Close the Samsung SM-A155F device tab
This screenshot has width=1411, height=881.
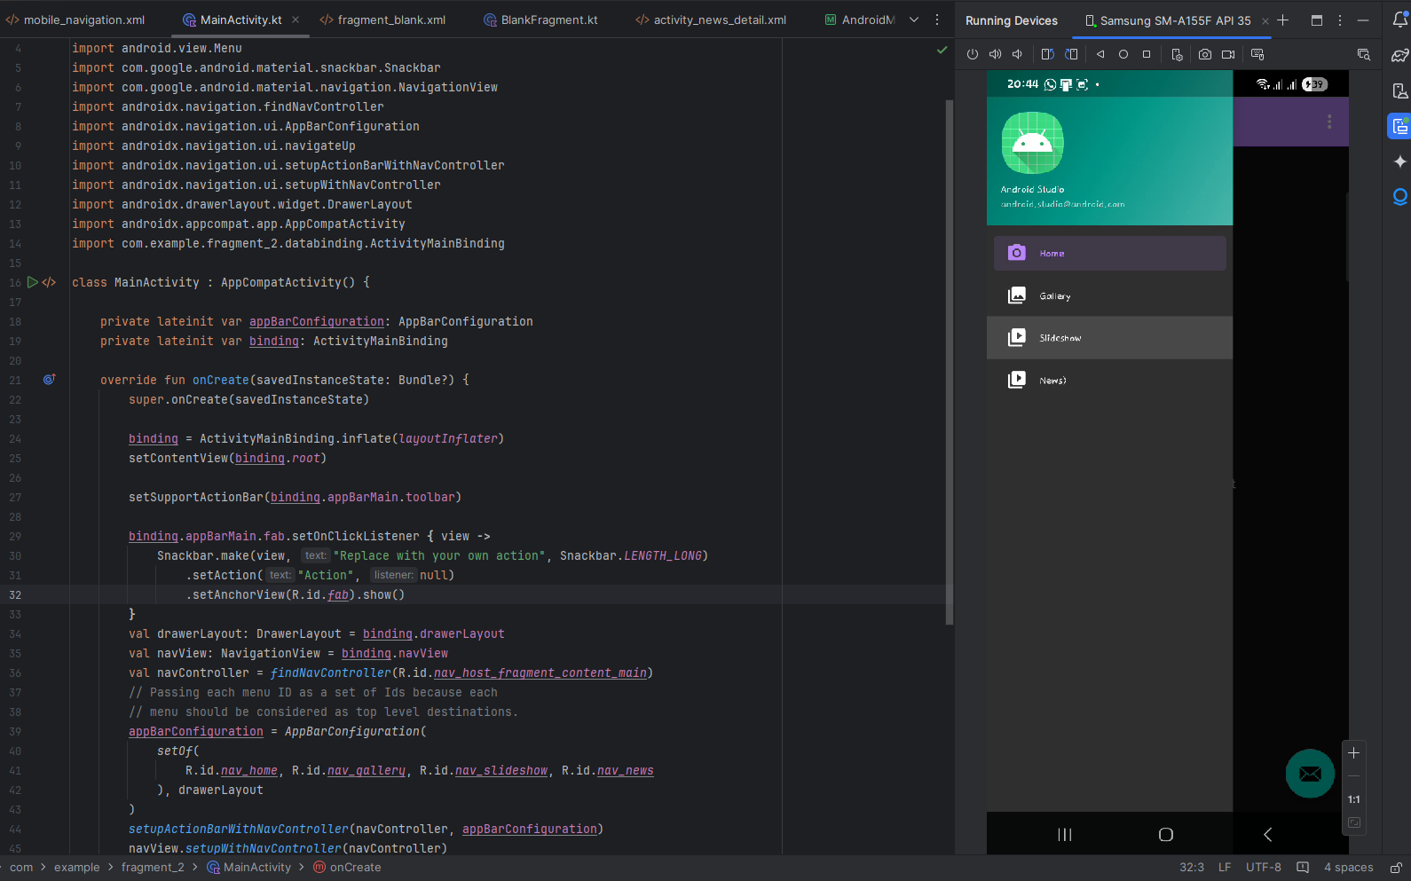(1265, 20)
